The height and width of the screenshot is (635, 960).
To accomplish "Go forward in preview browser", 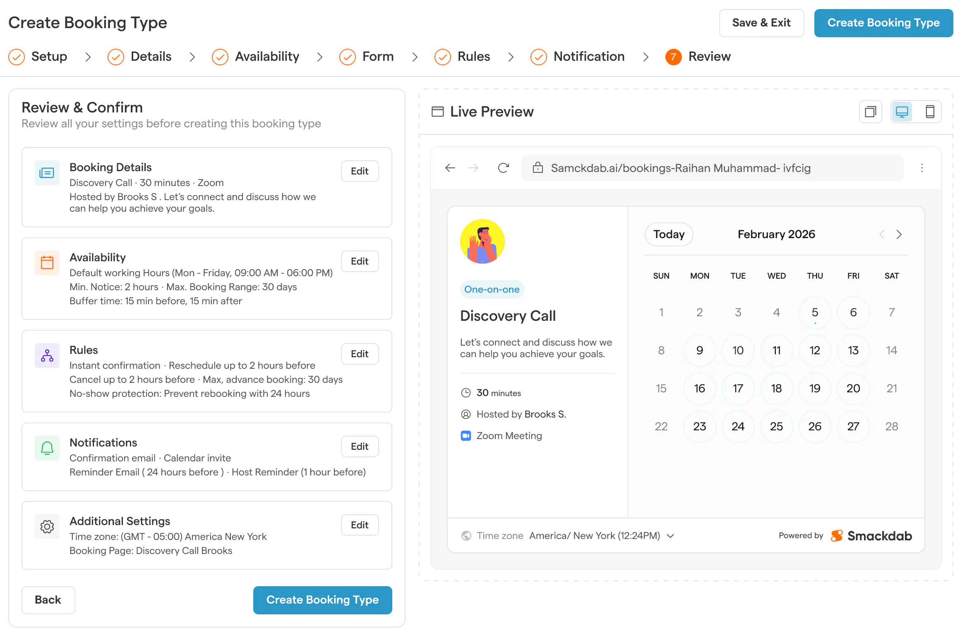I will tap(473, 168).
